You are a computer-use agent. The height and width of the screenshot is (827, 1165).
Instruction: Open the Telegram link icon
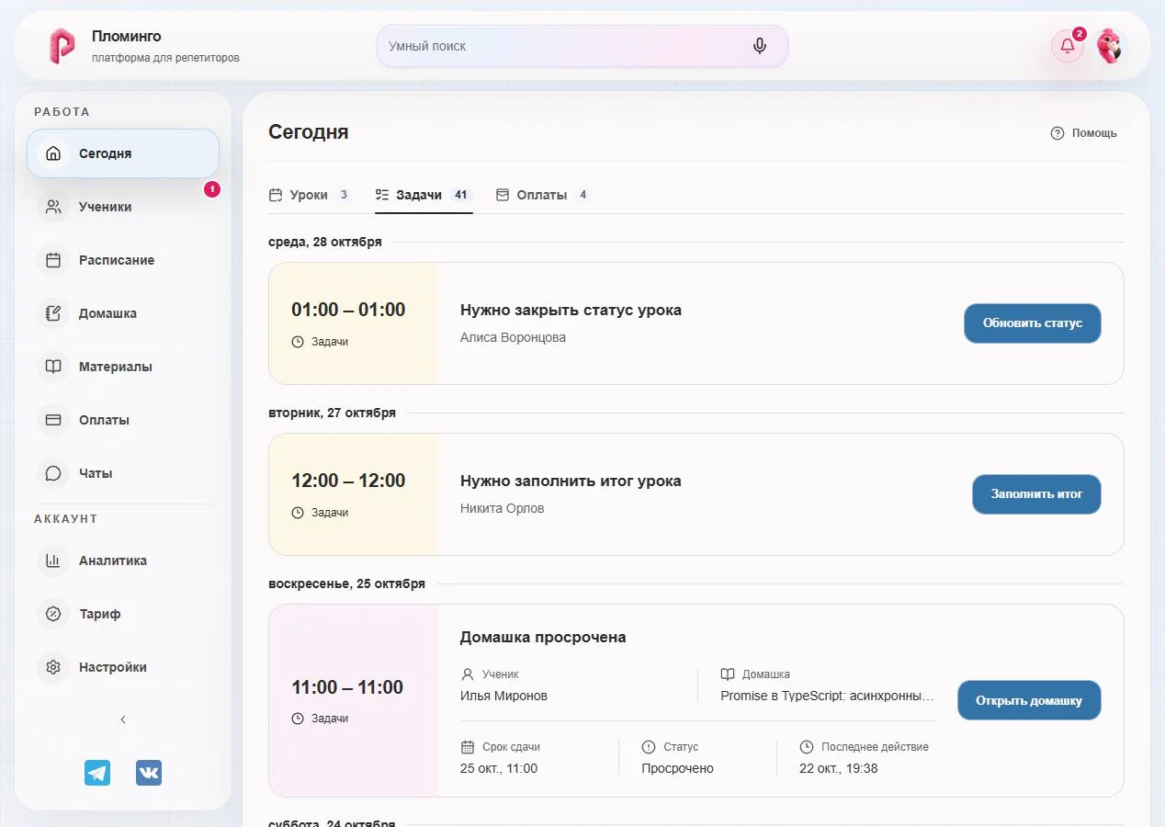(97, 773)
